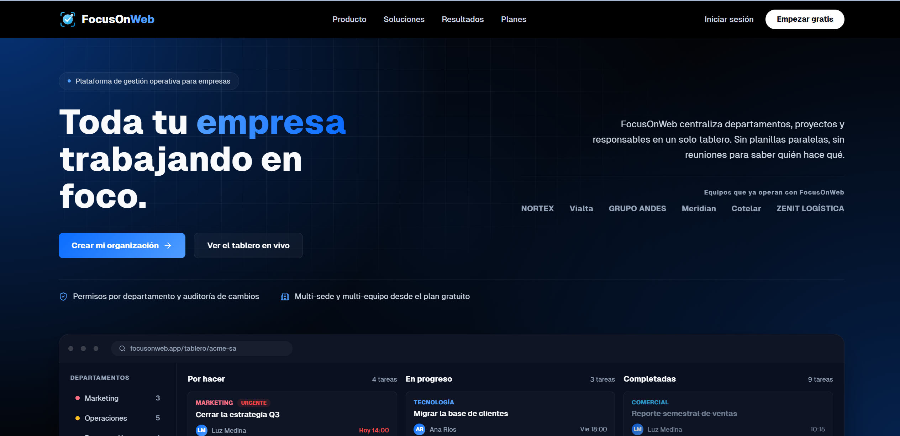Click the En progreso column header

pos(429,379)
